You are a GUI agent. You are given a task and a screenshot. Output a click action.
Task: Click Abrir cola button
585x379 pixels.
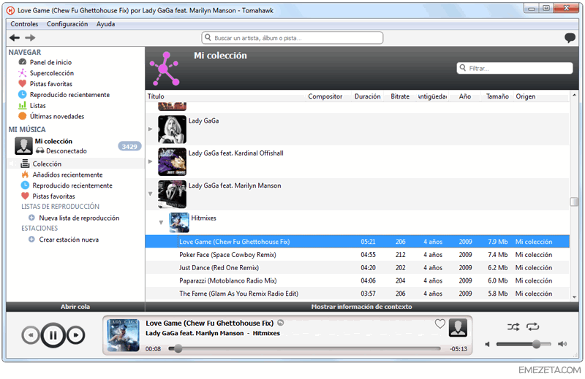click(75, 306)
